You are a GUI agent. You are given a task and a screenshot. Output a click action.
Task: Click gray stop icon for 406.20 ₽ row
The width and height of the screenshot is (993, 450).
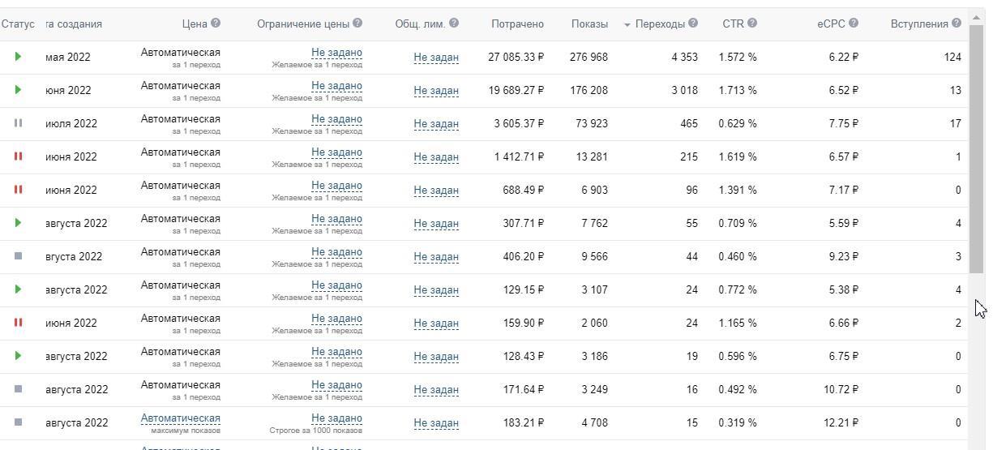[x=19, y=256]
